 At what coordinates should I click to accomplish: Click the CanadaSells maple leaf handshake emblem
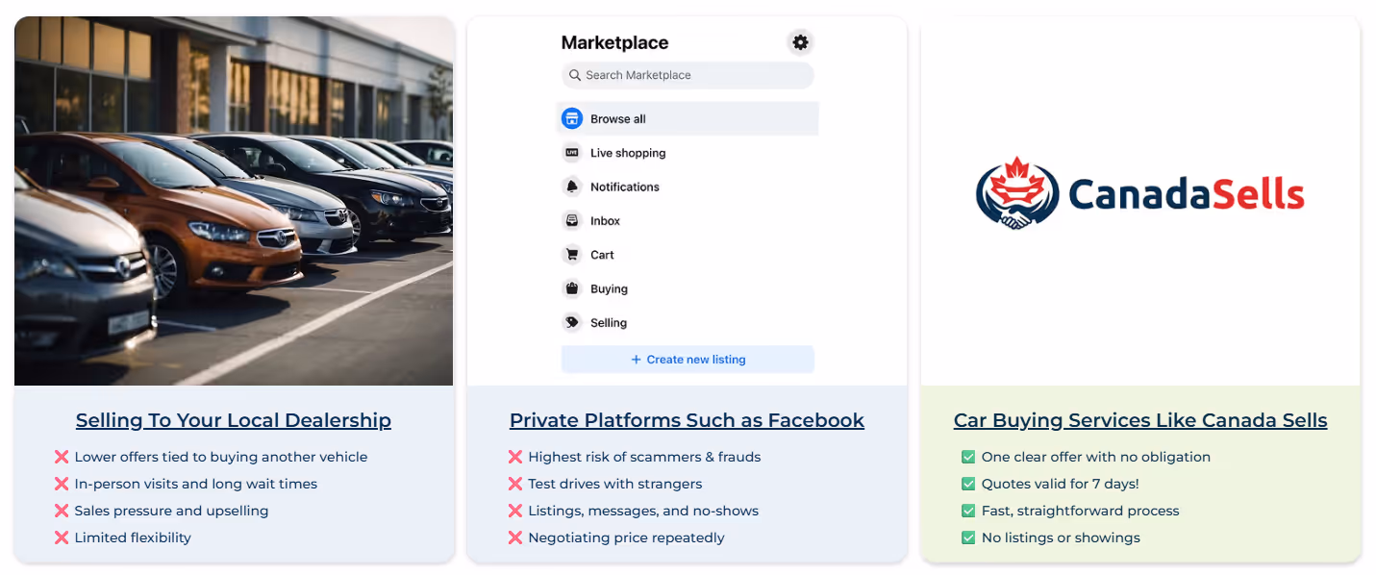click(1016, 193)
